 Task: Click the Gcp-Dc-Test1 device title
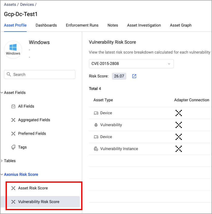click(x=21, y=14)
